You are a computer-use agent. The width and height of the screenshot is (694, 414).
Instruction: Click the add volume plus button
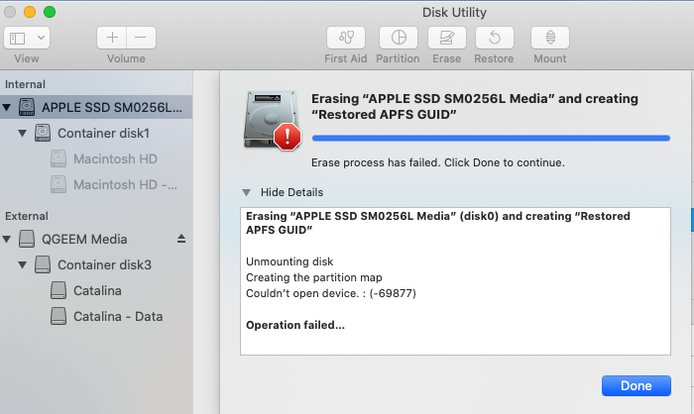112,38
